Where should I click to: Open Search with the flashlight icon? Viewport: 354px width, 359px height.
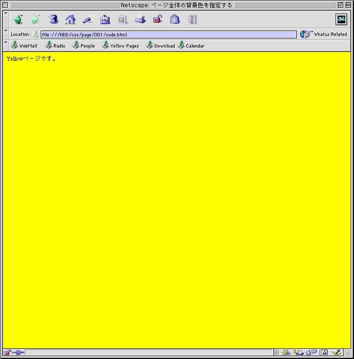(x=88, y=19)
